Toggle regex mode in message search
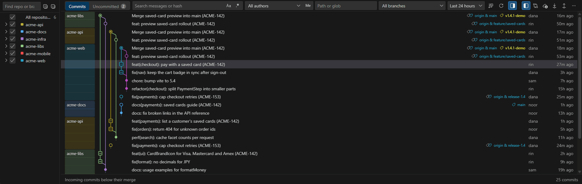This screenshot has width=582, height=184. coord(238,6)
